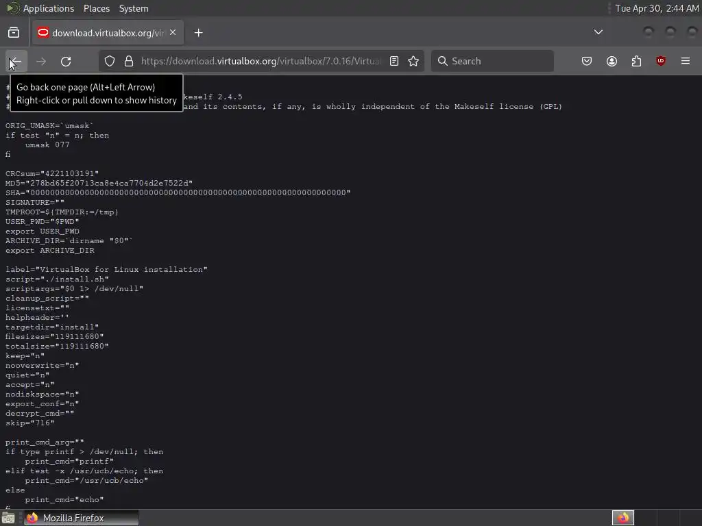Click the MATE logo icon in top panel
702x526 pixels.
tap(13, 8)
